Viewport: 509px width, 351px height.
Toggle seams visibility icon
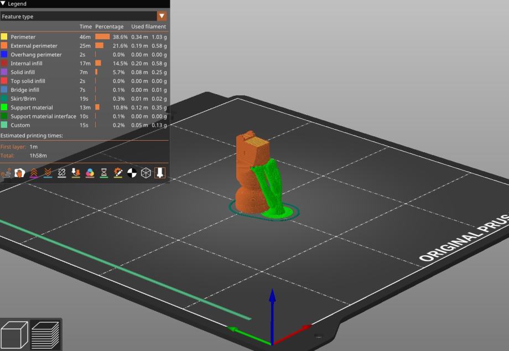[x=62, y=173]
